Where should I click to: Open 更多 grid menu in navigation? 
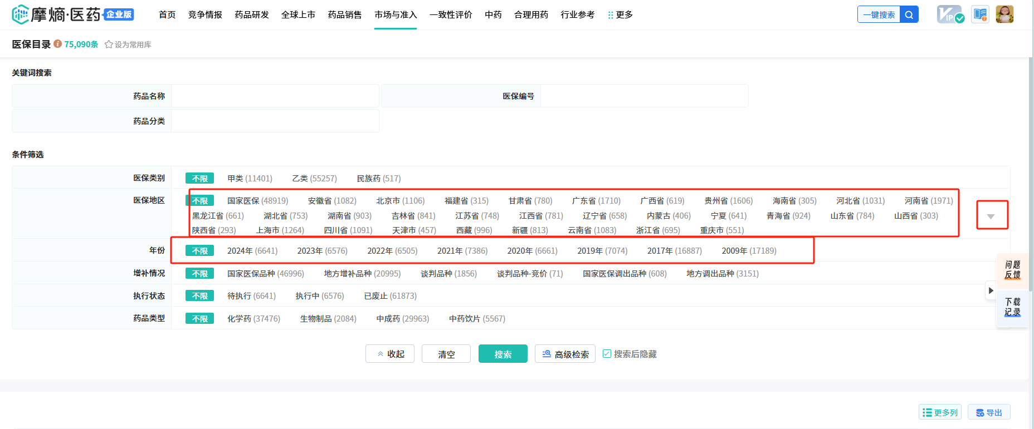point(620,14)
